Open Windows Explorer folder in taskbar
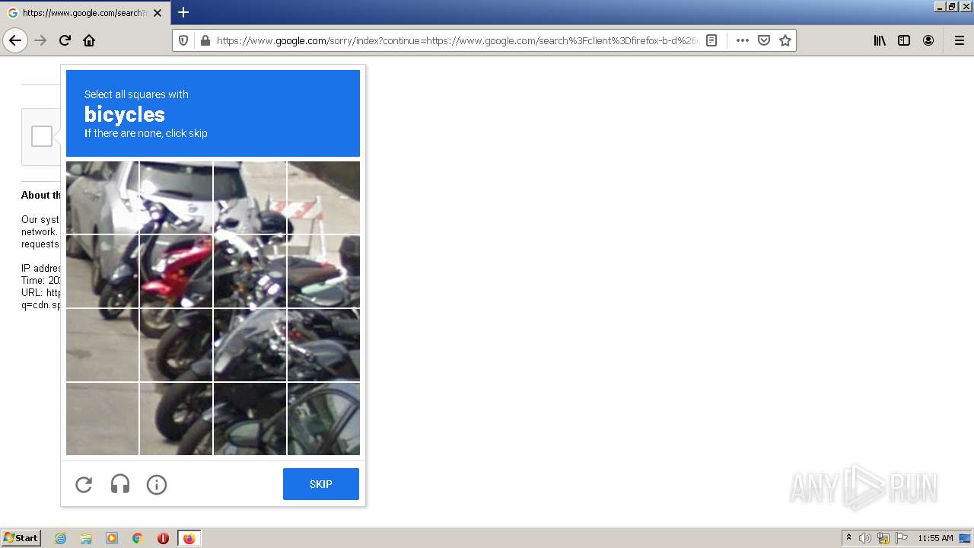This screenshot has width=974, height=548. (x=86, y=538)
